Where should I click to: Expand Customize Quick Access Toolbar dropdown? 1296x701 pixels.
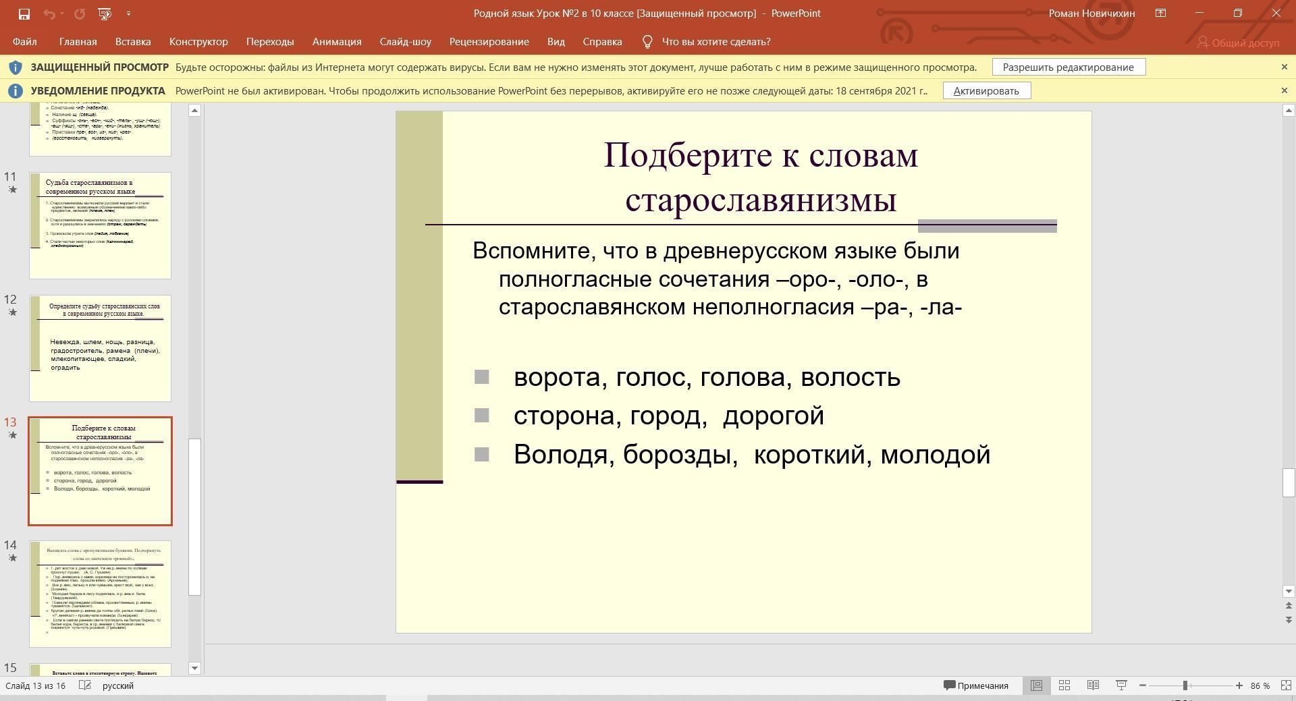128,13
